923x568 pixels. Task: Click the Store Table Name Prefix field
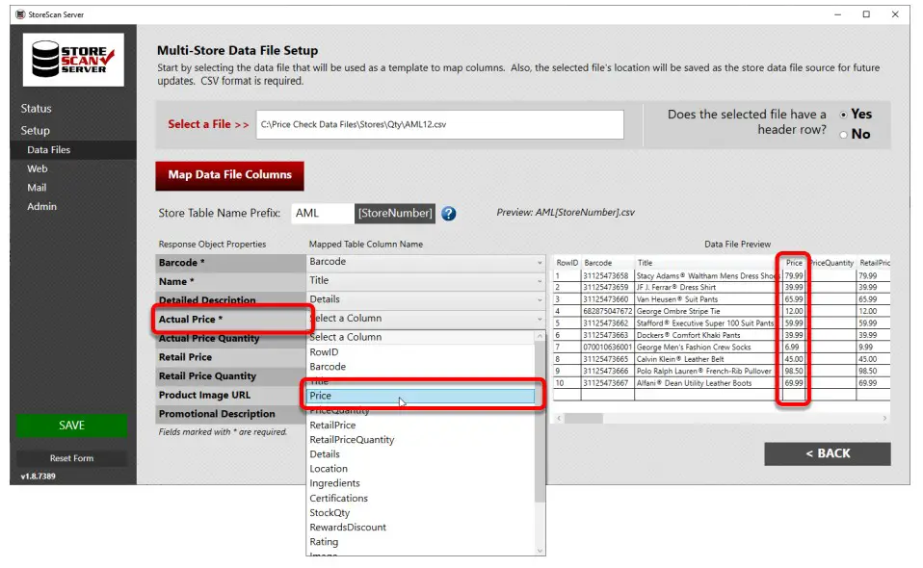(323, 214)
